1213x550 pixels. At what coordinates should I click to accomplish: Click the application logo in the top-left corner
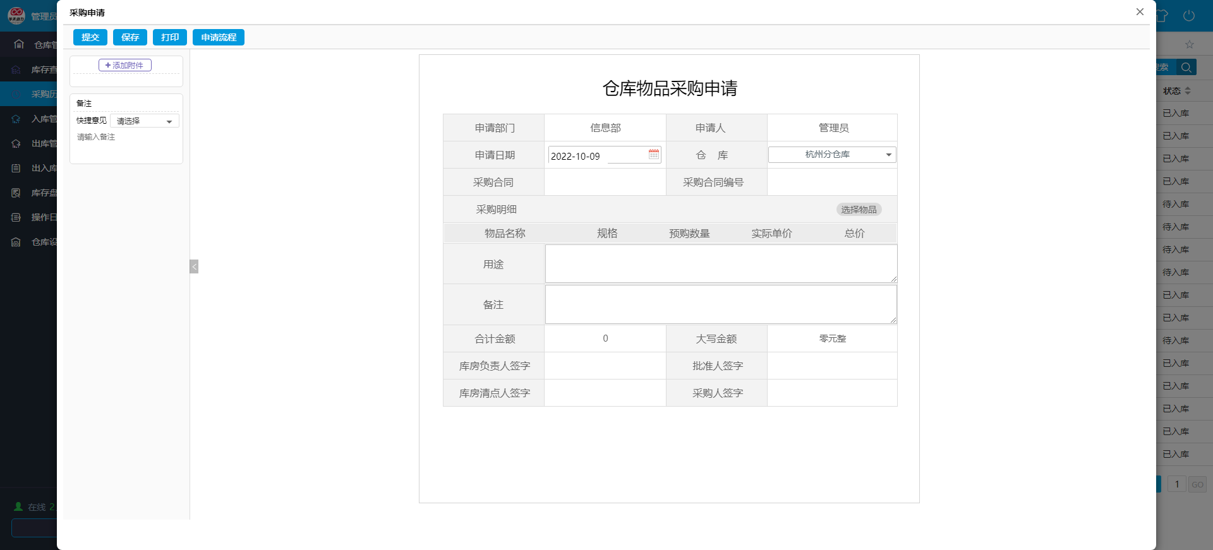coord(16,15)
